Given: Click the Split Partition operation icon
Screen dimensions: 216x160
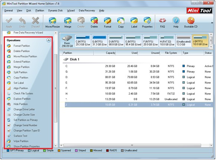Looking at the screenshot, I should (9, 72).
